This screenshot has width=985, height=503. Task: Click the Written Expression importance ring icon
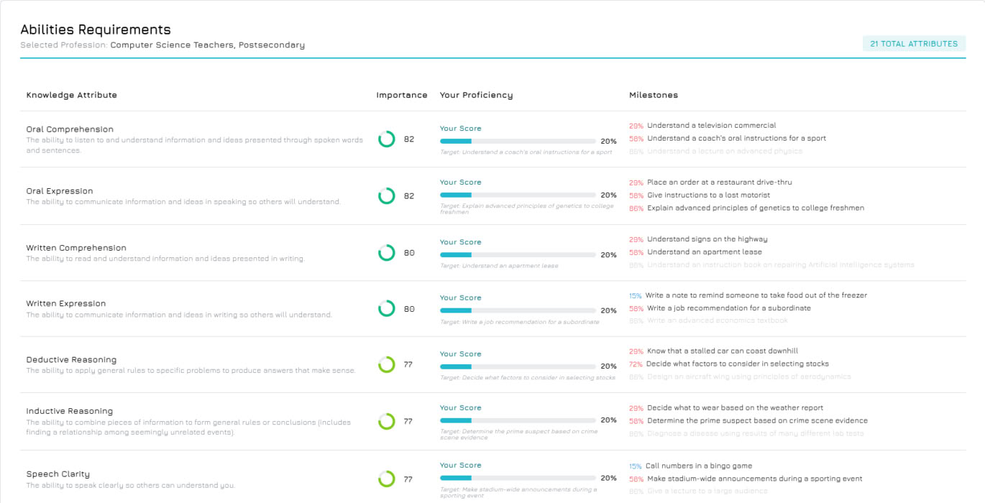click(x=387, y=309)
